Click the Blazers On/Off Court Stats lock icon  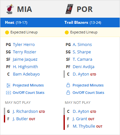pos(68,93)
